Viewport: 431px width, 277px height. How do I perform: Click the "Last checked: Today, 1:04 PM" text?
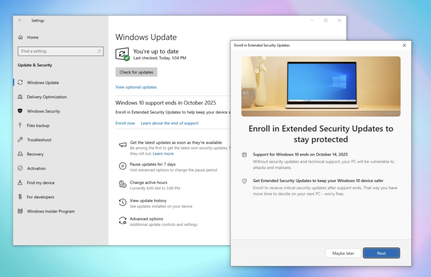[160, 58]
